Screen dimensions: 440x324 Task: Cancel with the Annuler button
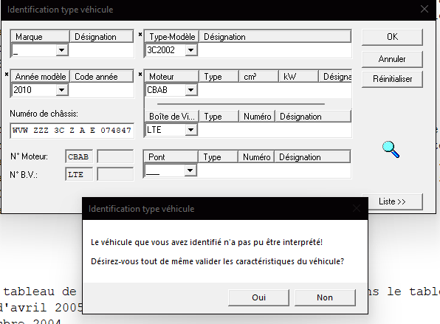392,59
